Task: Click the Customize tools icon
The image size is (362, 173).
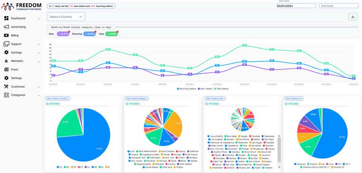Action: (7, 86)
